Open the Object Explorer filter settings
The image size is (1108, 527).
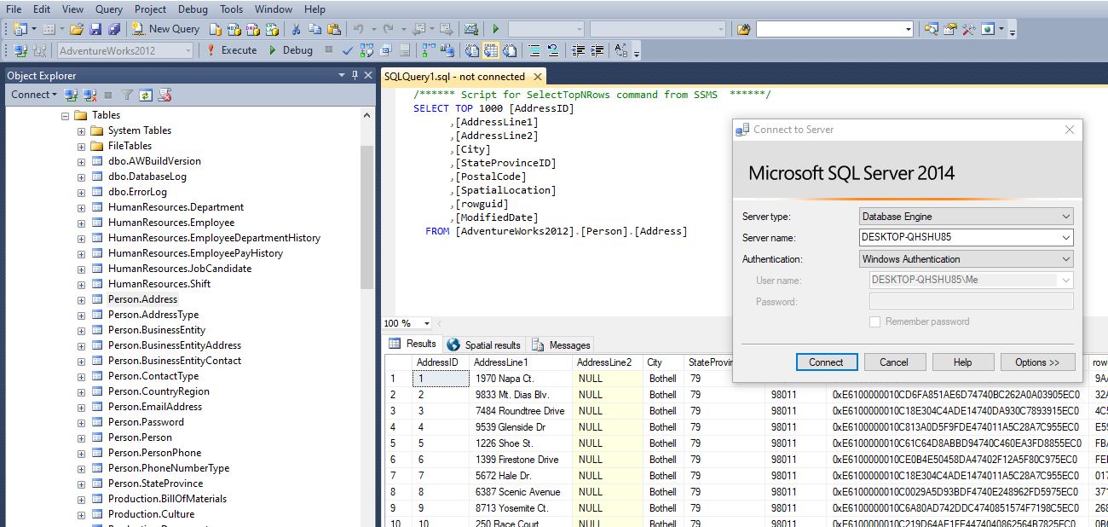[x=127, y=95]
